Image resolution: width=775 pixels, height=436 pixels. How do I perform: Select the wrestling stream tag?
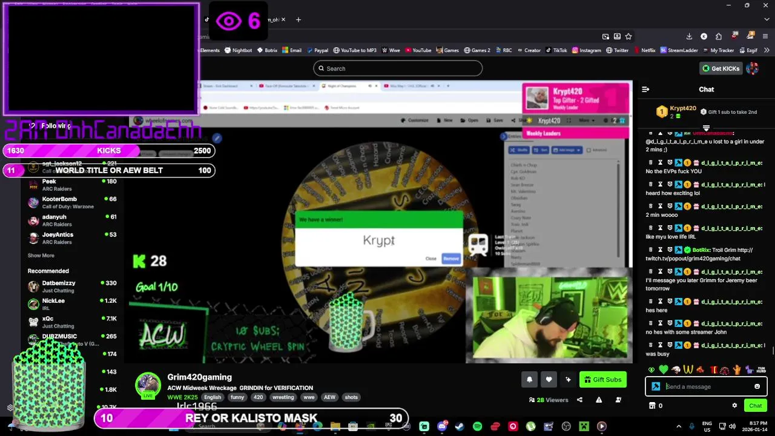click(283, 397)
